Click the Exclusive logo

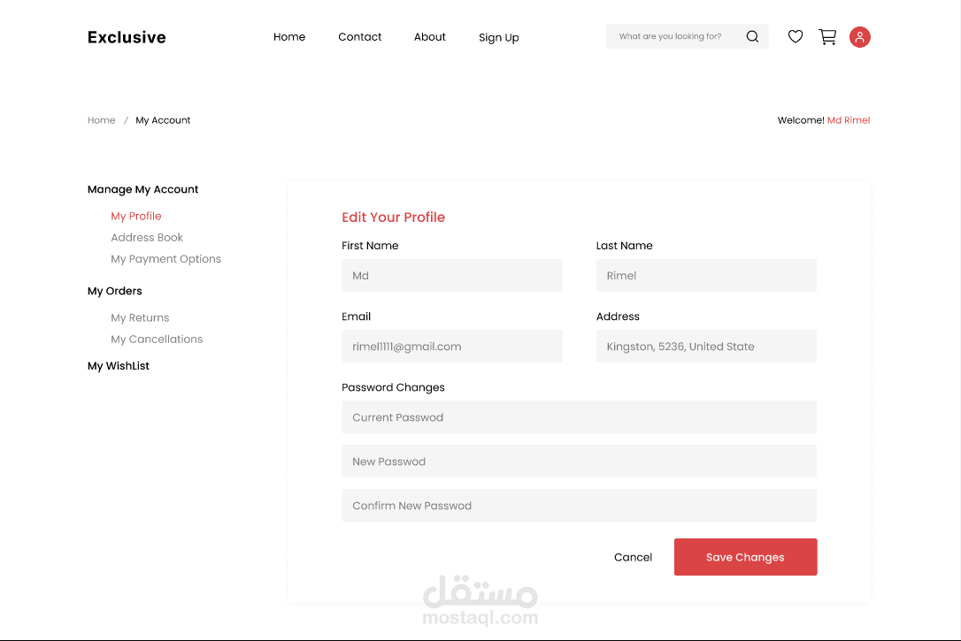tap(127, 37)
